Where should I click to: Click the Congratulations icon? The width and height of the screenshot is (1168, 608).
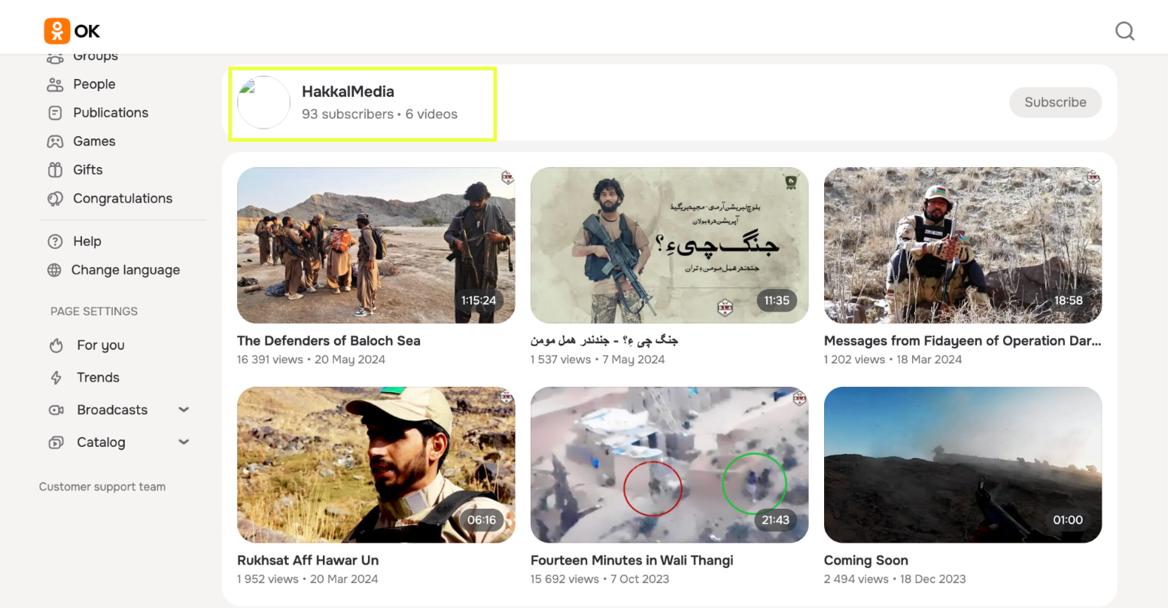(55, 199)
